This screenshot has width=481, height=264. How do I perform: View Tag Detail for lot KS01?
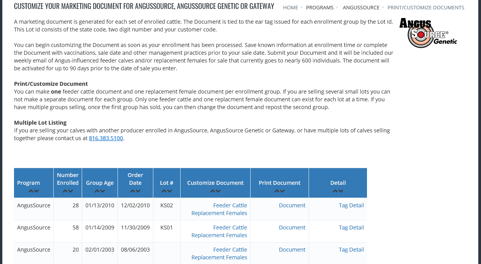point(351,228)
